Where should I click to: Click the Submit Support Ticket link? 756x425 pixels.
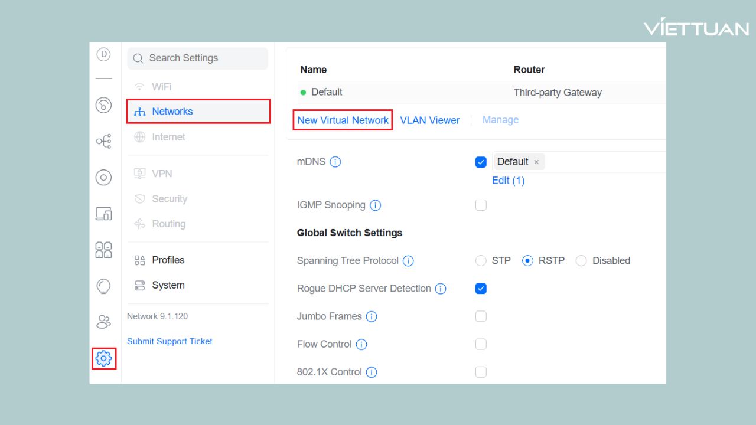pyautogui.click(x=170, y=341)
